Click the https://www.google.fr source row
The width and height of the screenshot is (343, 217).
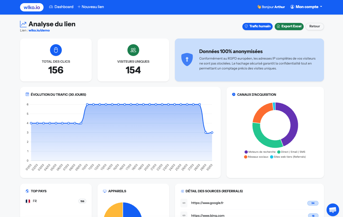point(249,203)
